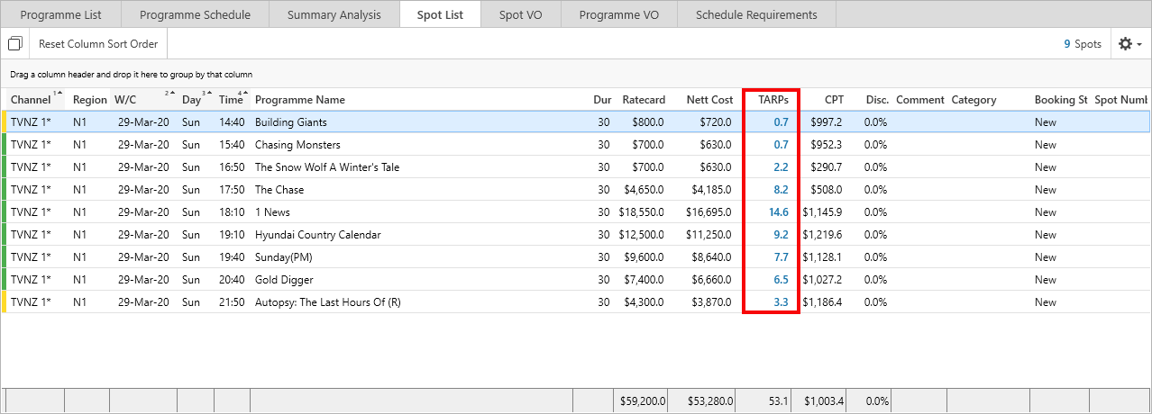
Task: Switch to the Programme Schedule tab
Action: pos(195,14)
